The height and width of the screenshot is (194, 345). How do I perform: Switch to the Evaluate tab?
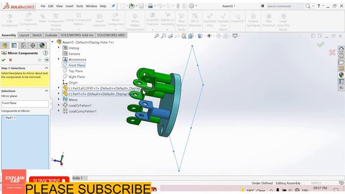tap(51, 35)
